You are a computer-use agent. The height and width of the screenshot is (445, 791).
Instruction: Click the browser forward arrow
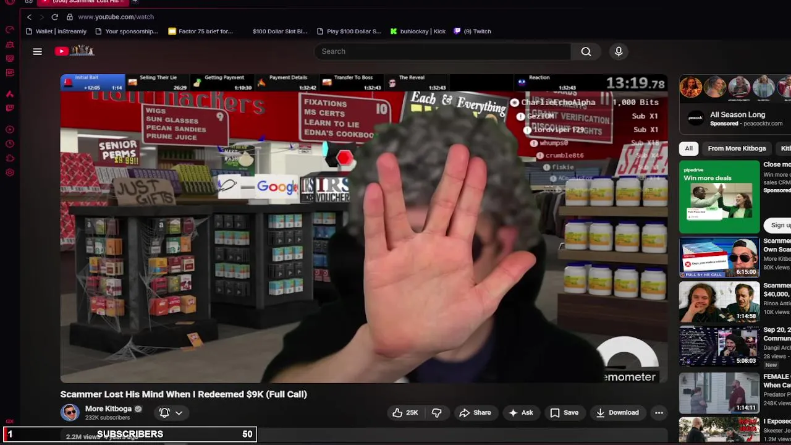[x=41, y=17]
